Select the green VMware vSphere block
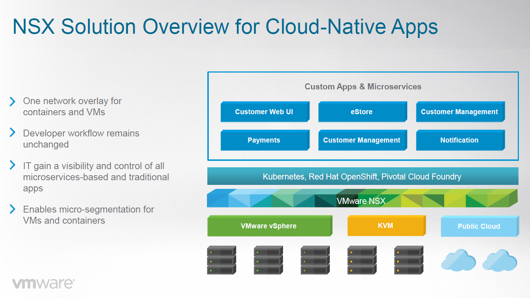Screen dimensions: 530x298 click(x=269, y=226)
